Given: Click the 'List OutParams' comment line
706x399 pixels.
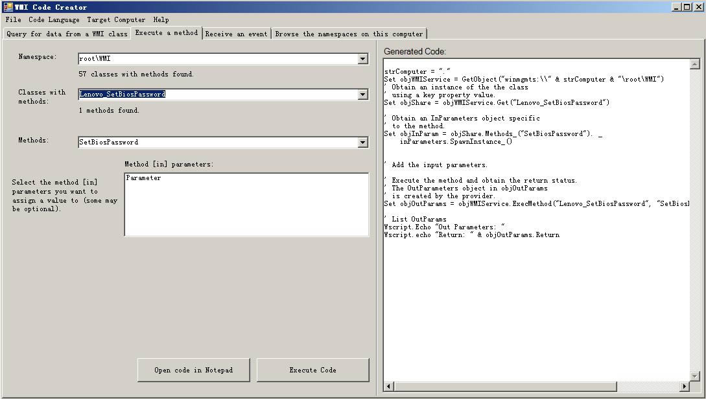Looking at the screenshot, I should click(415, 220).
